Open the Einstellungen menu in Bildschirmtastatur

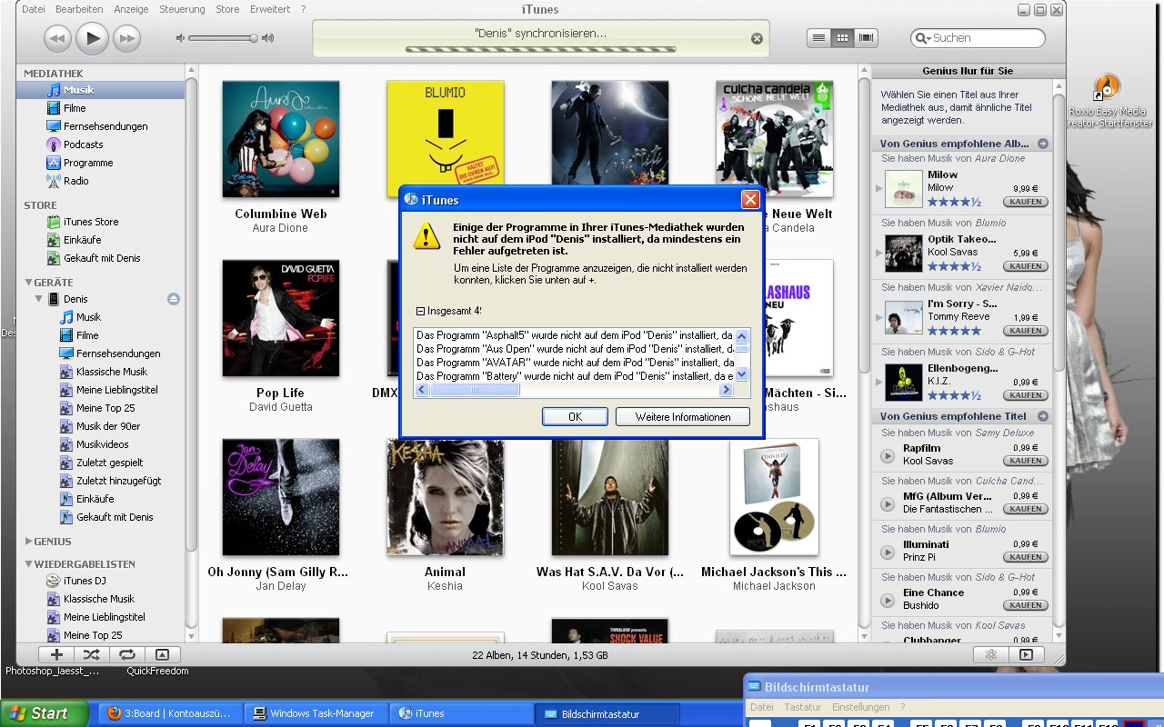(x=860, y=707)
